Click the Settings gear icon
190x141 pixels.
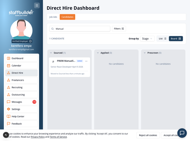8,109
